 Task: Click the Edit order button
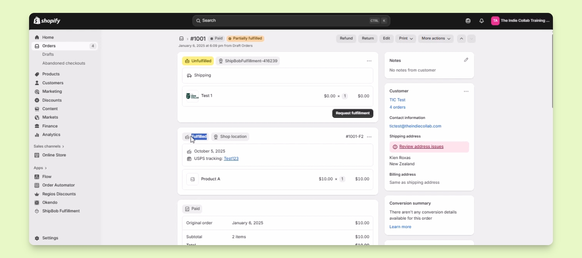point(386,39)
